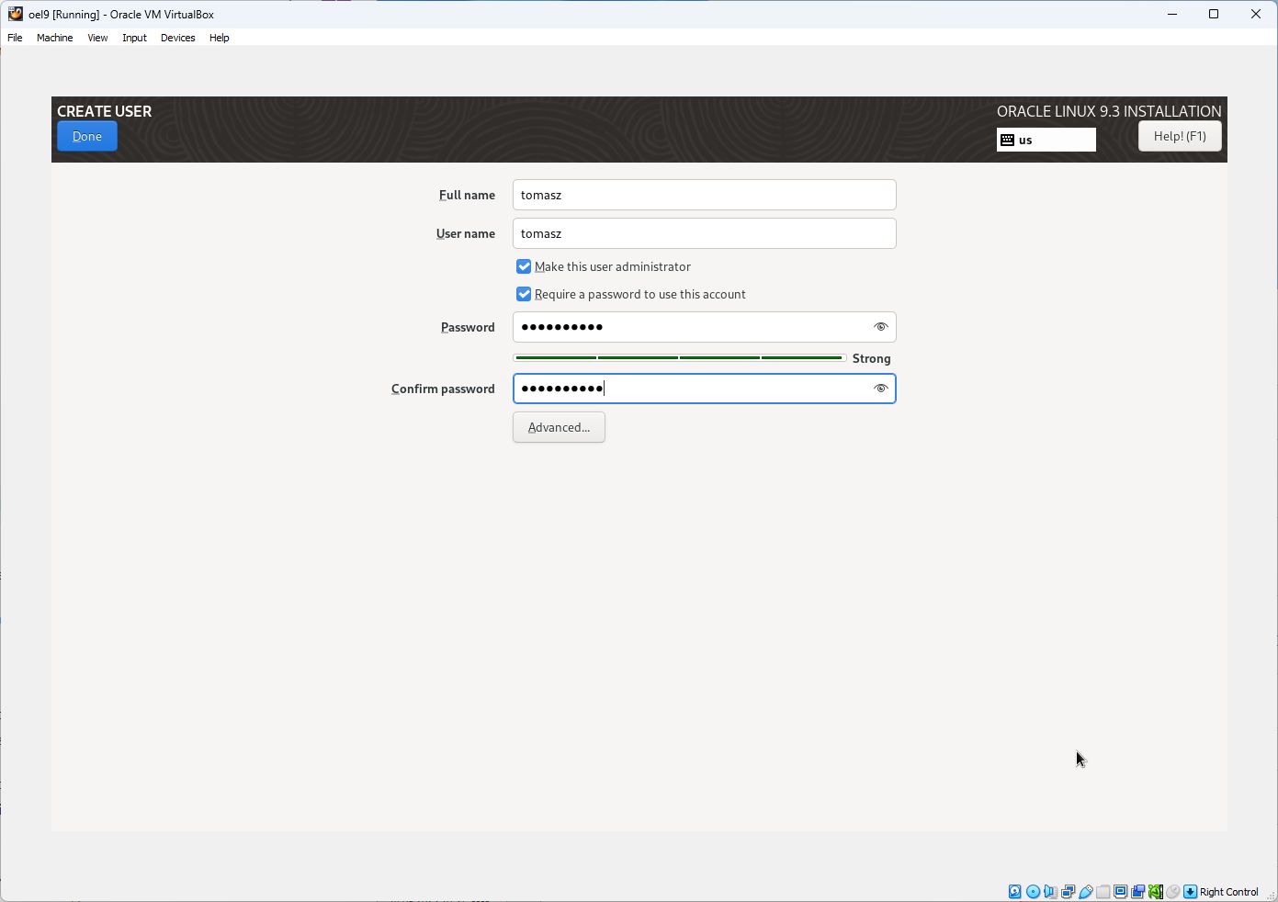Click ORACLE LINUX 9.3 INSTALLATION title

(x=1109, y=111)
